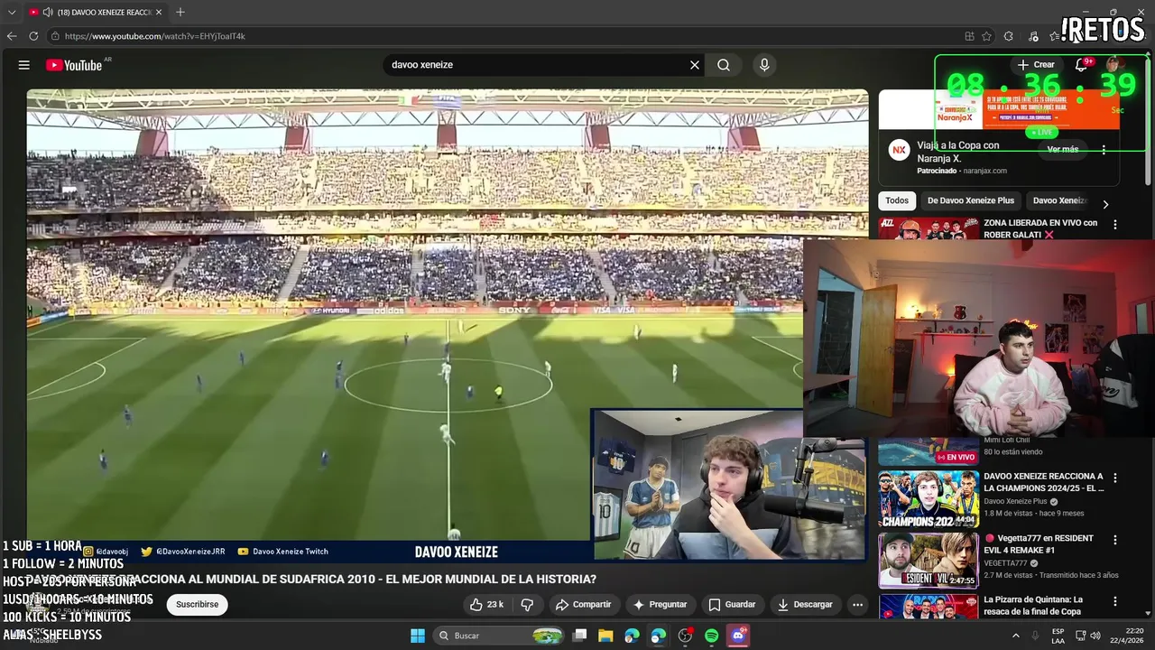
Task: Reload the current page
Action: (33, 36)
